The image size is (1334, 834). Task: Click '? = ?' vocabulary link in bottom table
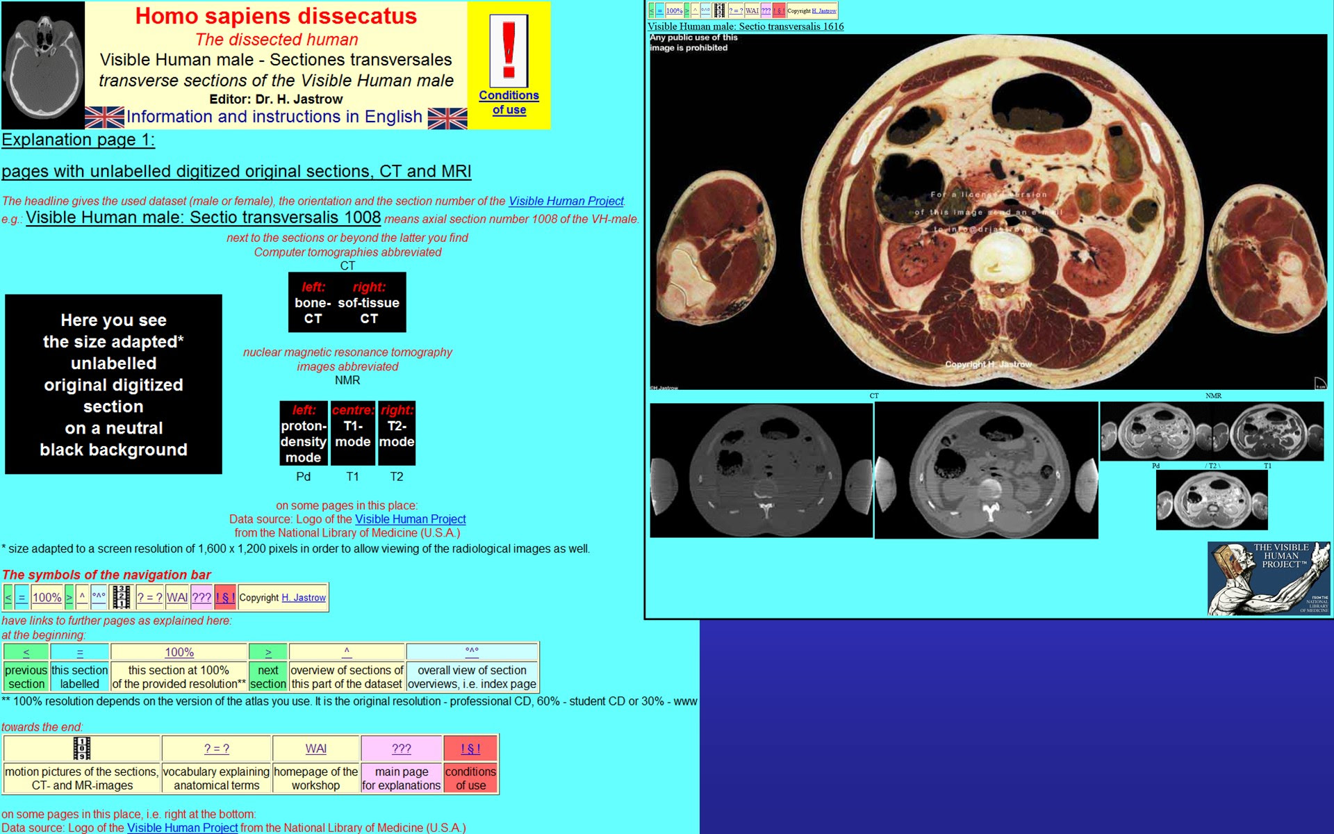(216, 749)
